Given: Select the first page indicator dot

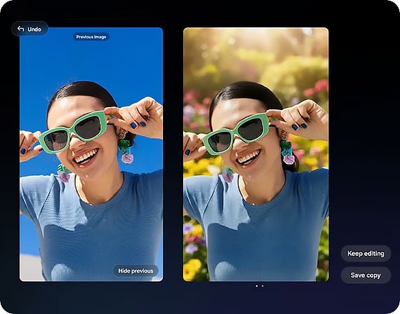Looking at the screenshot, I should coord(257,286).
